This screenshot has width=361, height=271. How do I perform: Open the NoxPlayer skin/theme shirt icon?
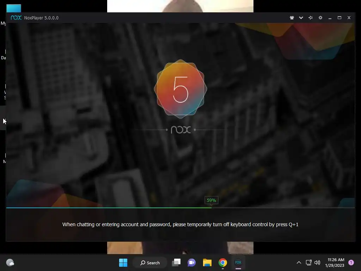(x=292, y=18)
